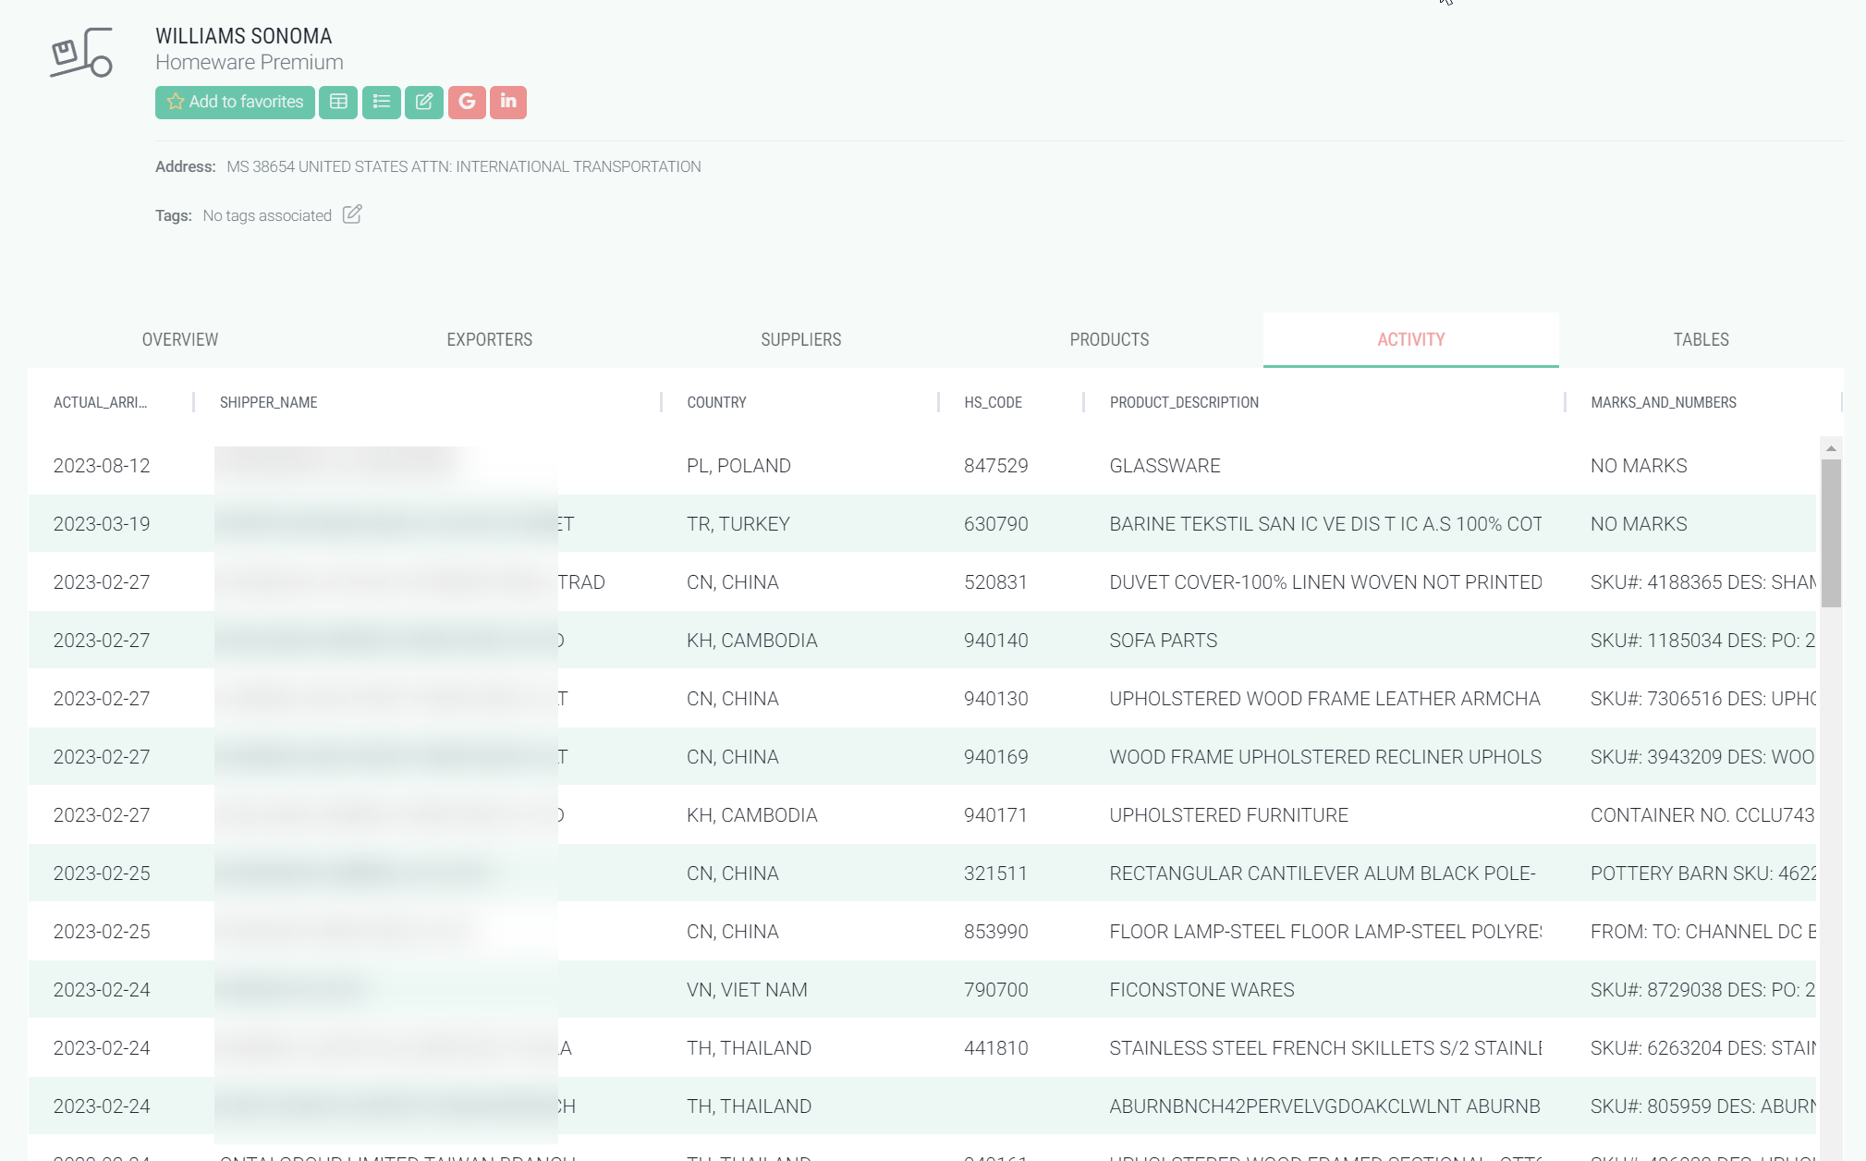Image resolution: width=1866 pixels, height=1161 pixels.
Task: Click SKU#: 7306516 marks cell
Action: tap(1703, 699)
